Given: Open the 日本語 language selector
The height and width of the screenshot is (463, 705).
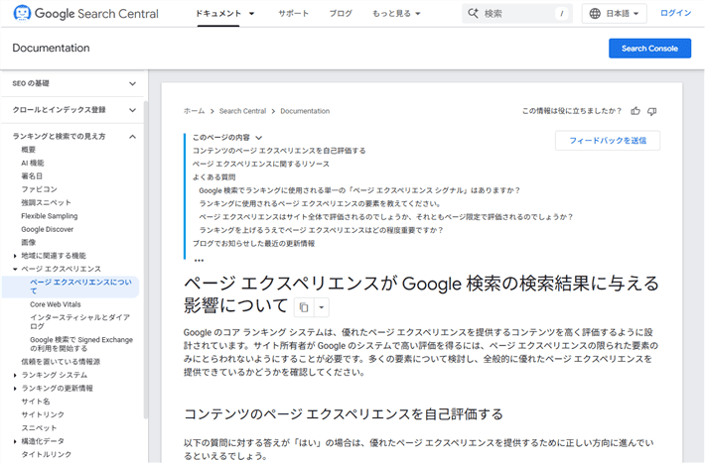Looking at the screenshot, I should pyautogui.click(x=615, y=14).
